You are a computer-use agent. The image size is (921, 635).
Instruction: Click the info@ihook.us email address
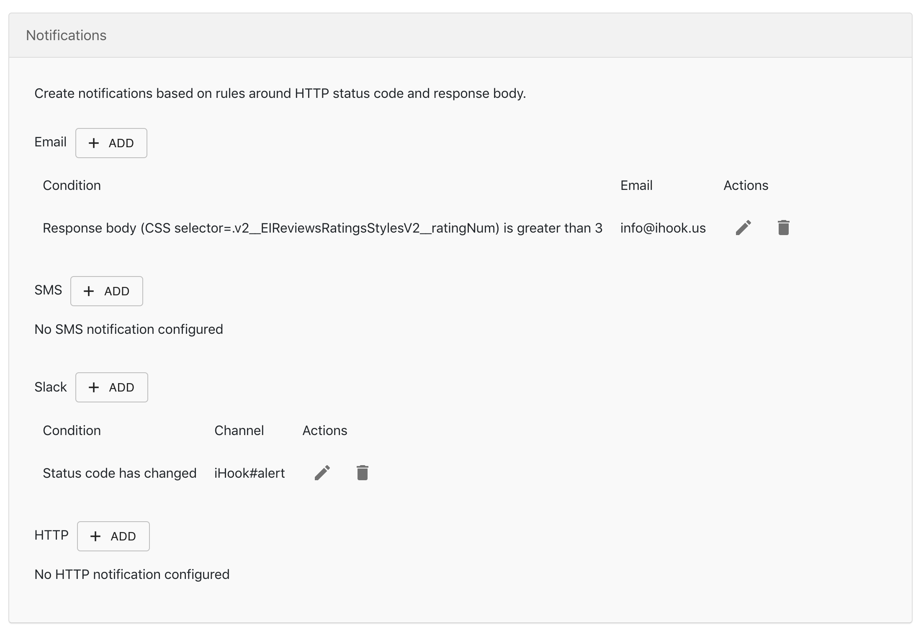point(663,228)
